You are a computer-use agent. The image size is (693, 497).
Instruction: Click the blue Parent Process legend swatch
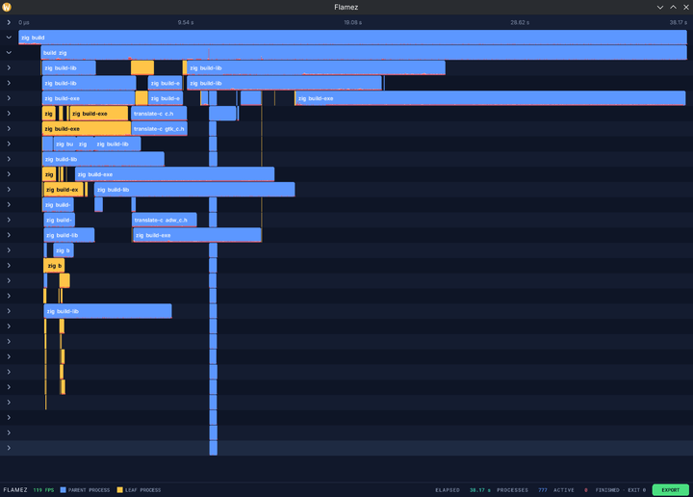[64, 490]
